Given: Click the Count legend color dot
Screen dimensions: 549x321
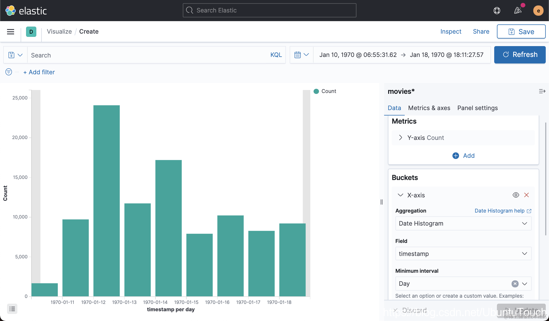Looking at the screenshot, I should [316, 91].
